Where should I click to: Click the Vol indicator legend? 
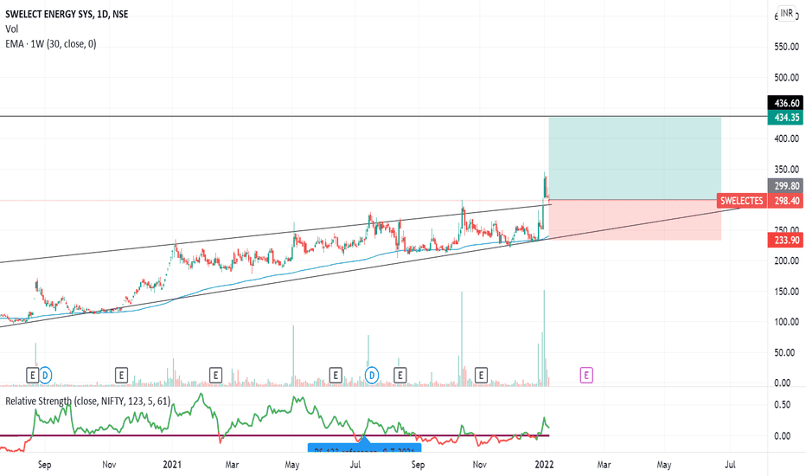click(12, 29)
